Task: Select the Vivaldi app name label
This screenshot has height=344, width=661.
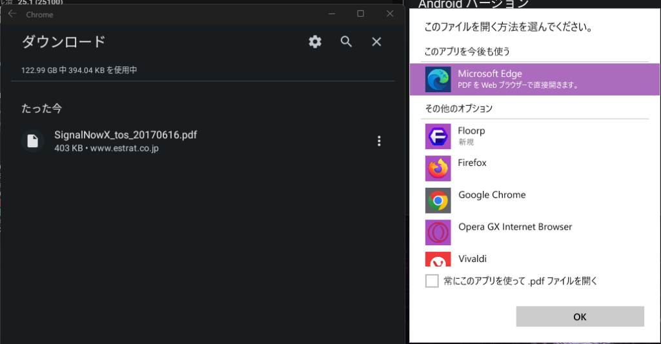Action: [472, 259]
